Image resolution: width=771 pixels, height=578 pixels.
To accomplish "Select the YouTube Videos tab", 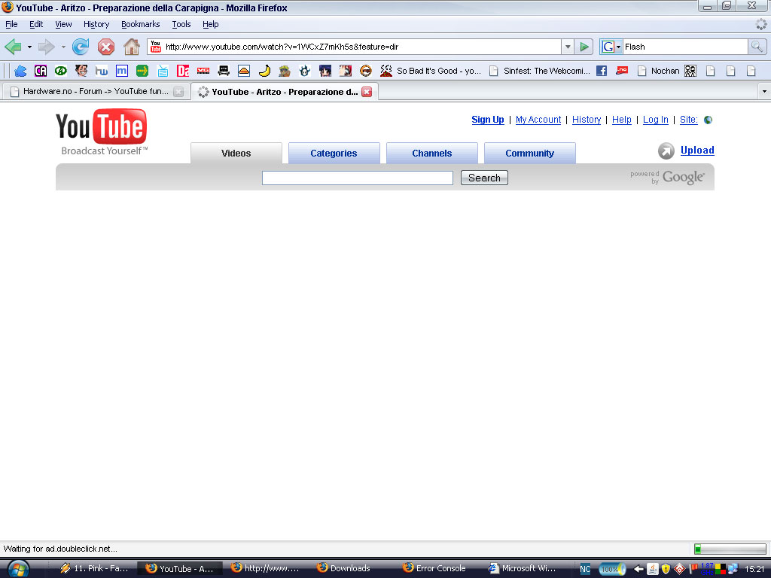I will pyautogui.click(x=236, y=154).
